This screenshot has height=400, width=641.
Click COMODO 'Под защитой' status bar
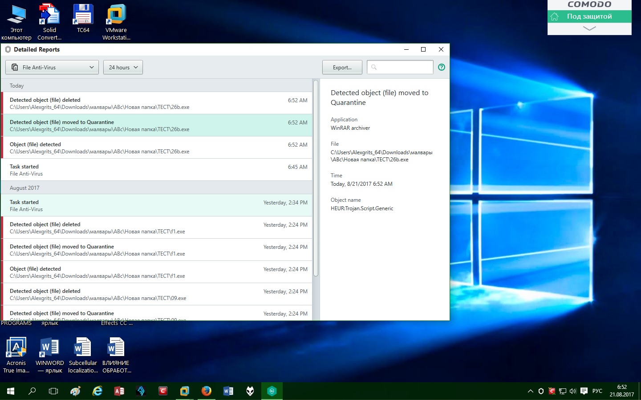point(589,16)
